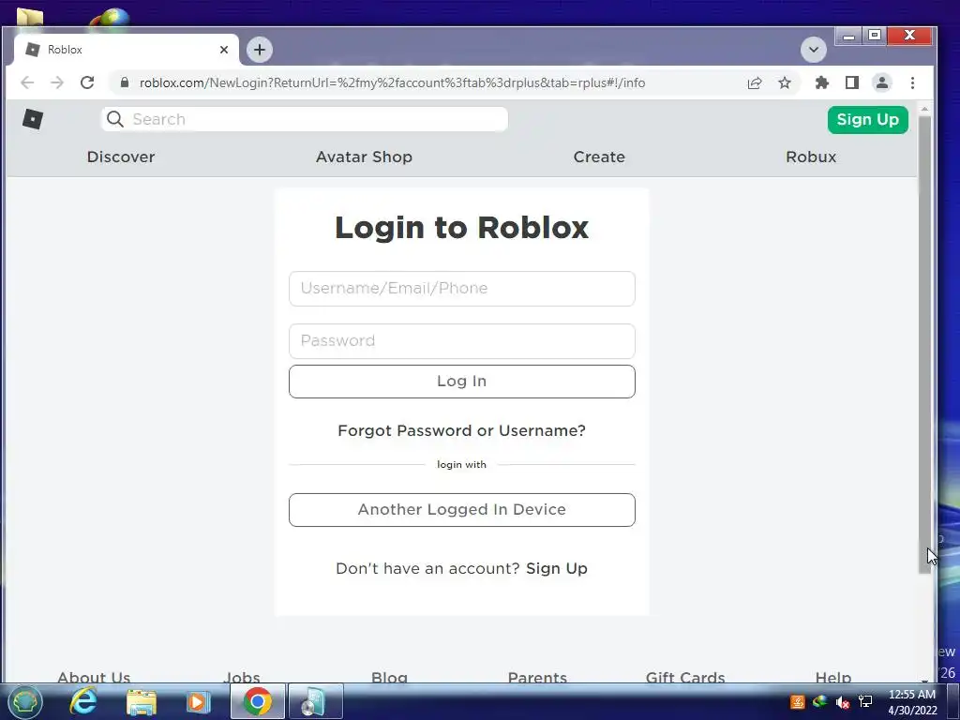Click the Login to Roblox heading
The width and height of the screenshot is (960, 720).
click(x=461, y=228)
